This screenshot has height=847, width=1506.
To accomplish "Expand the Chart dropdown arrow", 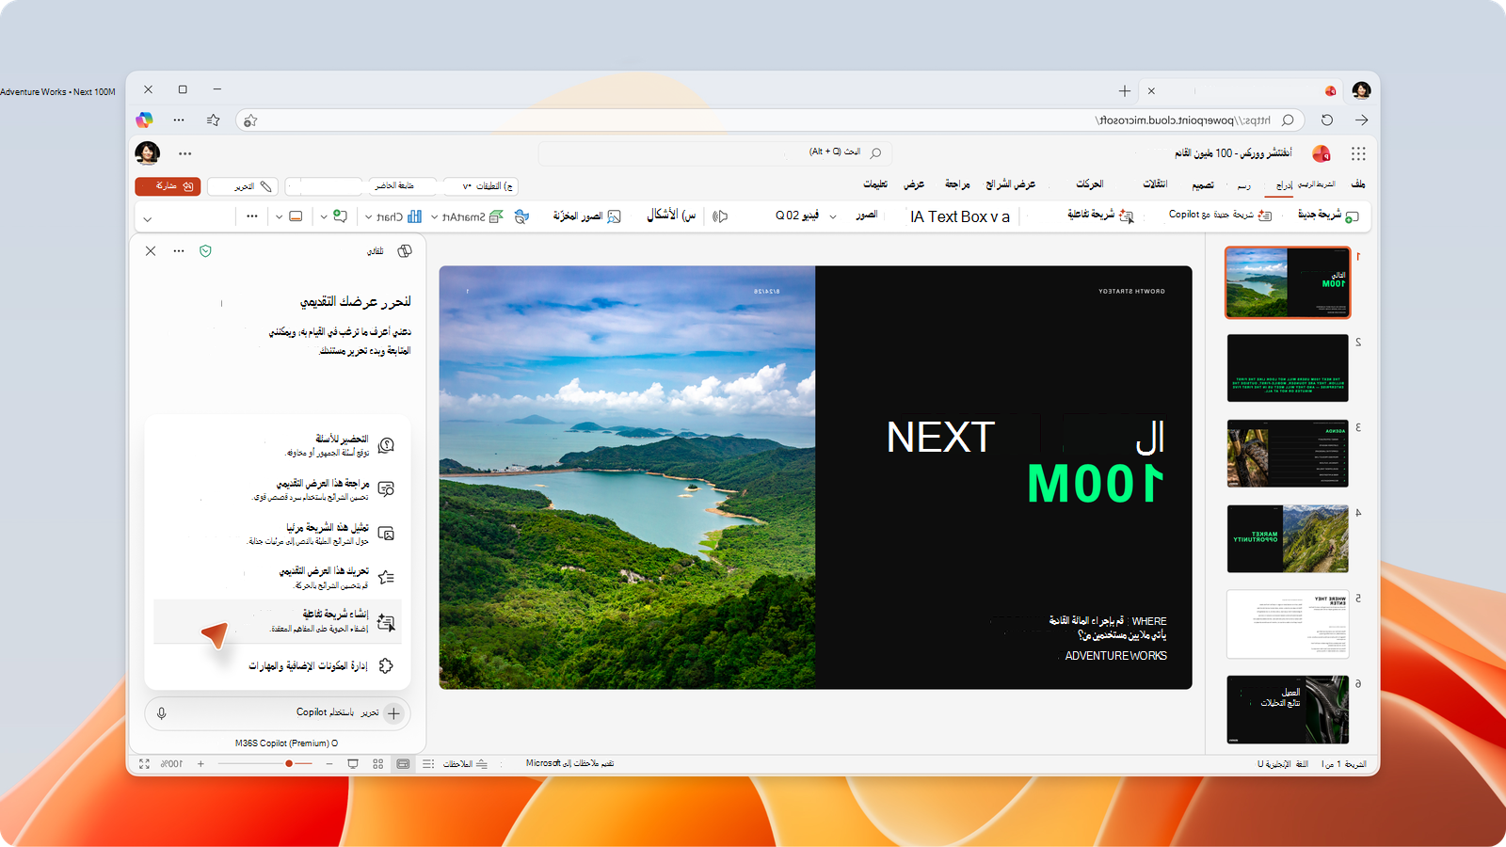I will [x=369, y=217].
